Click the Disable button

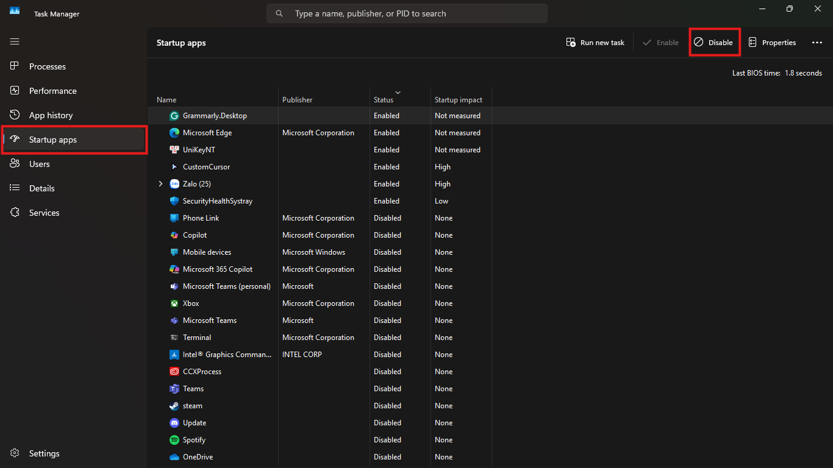click(x=714, y=43)
